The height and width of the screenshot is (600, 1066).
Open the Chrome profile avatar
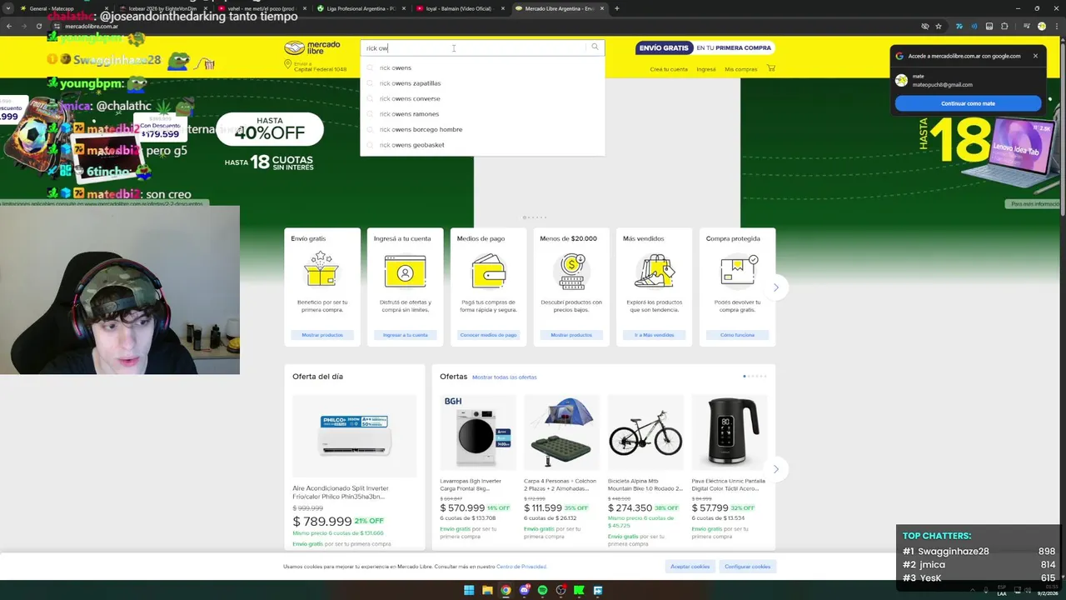tap(1041, 26)
